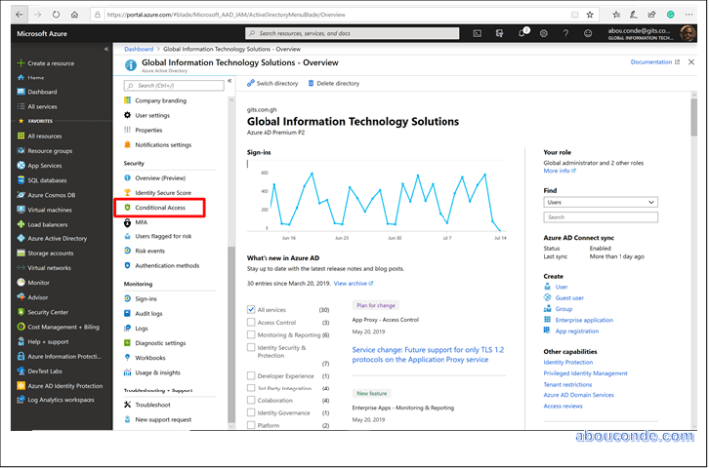Collapse the left Azure navigation sidebar

pos(106,49)
